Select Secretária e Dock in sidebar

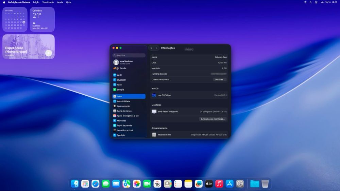[129, 130]
